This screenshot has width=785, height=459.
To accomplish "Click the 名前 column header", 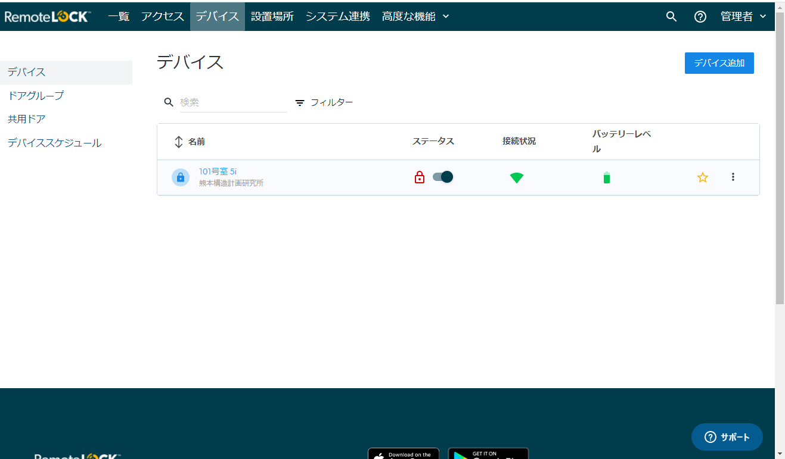I will pos(197,142).
